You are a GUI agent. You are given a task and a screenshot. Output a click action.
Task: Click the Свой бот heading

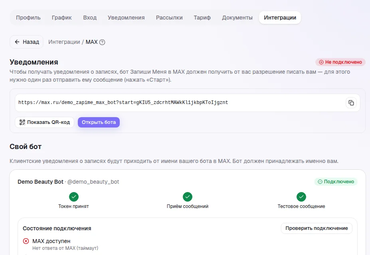click(26, 147)
